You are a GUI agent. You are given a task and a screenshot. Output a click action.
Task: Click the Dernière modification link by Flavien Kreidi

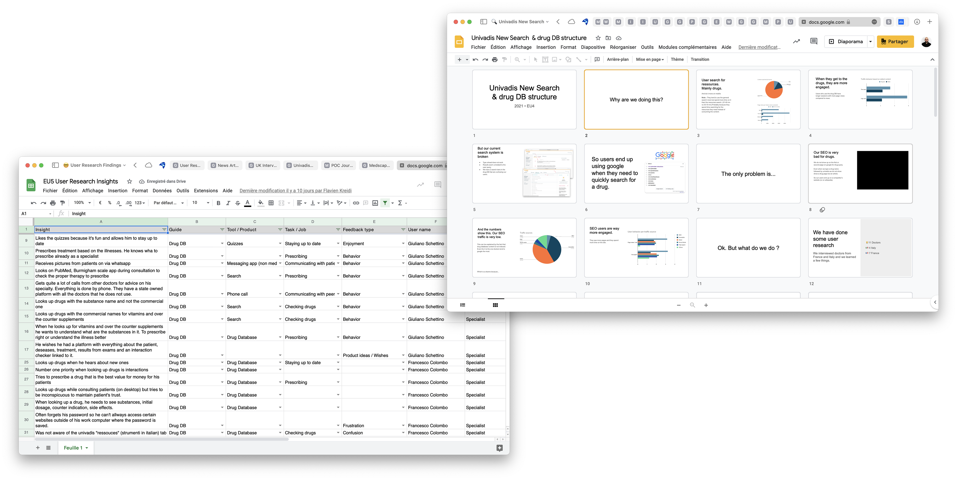point(295,191)
